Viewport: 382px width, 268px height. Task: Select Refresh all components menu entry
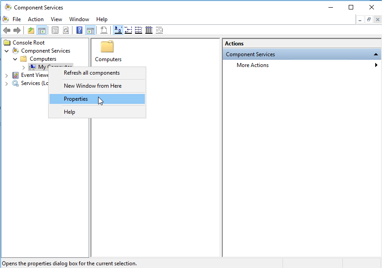click(x=91, y=73)
